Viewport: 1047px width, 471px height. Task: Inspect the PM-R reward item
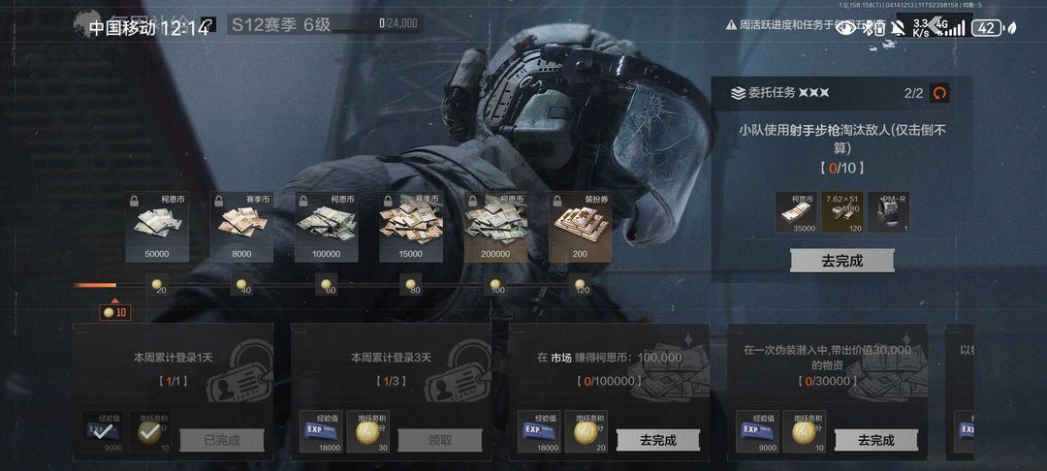click(888, 213)
